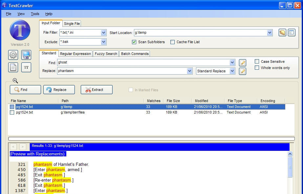The width and height of the screenshot is (303, 194).
Task: Enable Cache File List
Action: (x=172, y=42)
